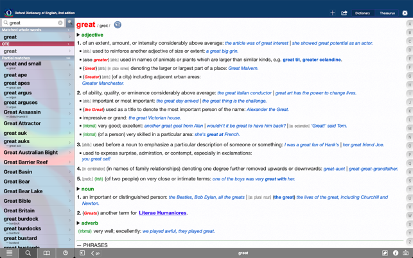413x258 pixels.
Task: Open the book icon in bottom bar
Action: pos(47,253)
